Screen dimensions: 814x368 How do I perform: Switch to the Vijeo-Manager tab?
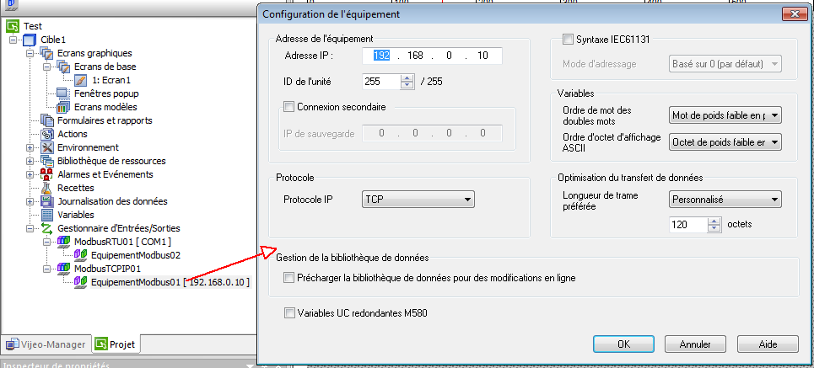pos(46,344)
